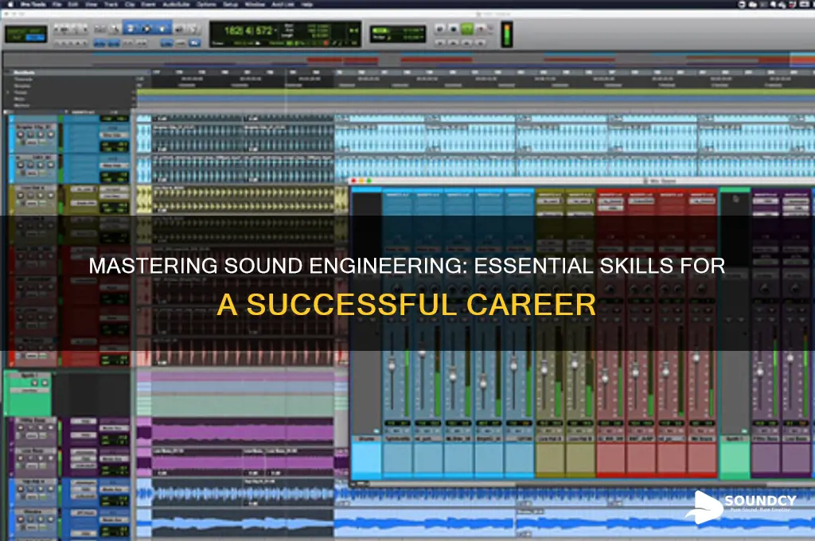Click the Fast Forward transport button
This screenshot has height=541, width=815.
(x=466, y=43)
